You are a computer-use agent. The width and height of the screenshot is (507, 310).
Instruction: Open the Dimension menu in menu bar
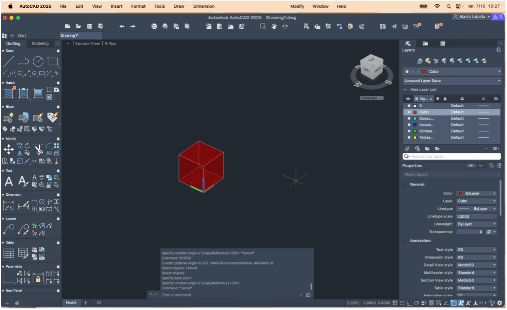[204, 6]
